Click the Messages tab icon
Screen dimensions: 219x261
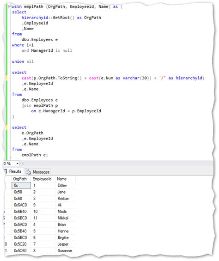pyautogui.click(x=28, y=172)
